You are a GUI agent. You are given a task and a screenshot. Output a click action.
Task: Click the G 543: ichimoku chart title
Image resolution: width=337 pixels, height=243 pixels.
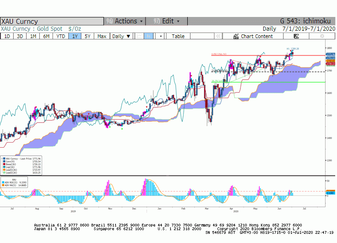305,21
